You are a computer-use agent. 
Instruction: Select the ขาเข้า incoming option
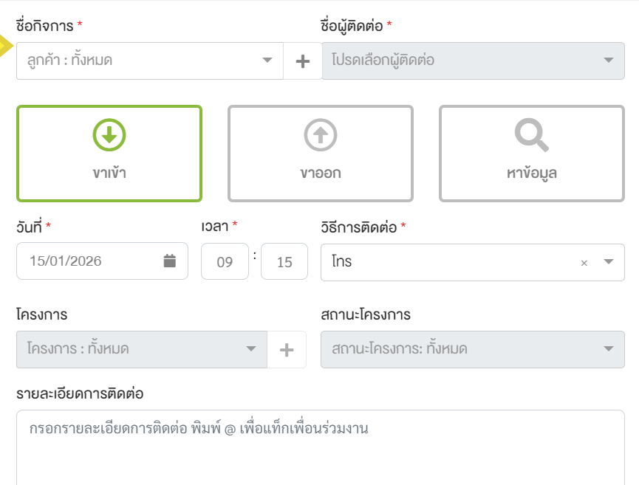(109, 153)
